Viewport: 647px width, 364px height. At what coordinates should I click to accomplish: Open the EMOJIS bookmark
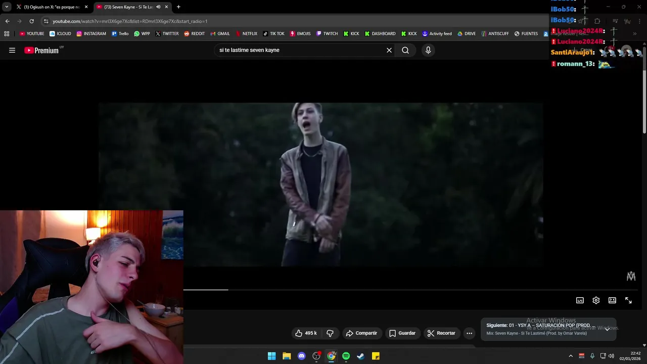pos(300,34)
